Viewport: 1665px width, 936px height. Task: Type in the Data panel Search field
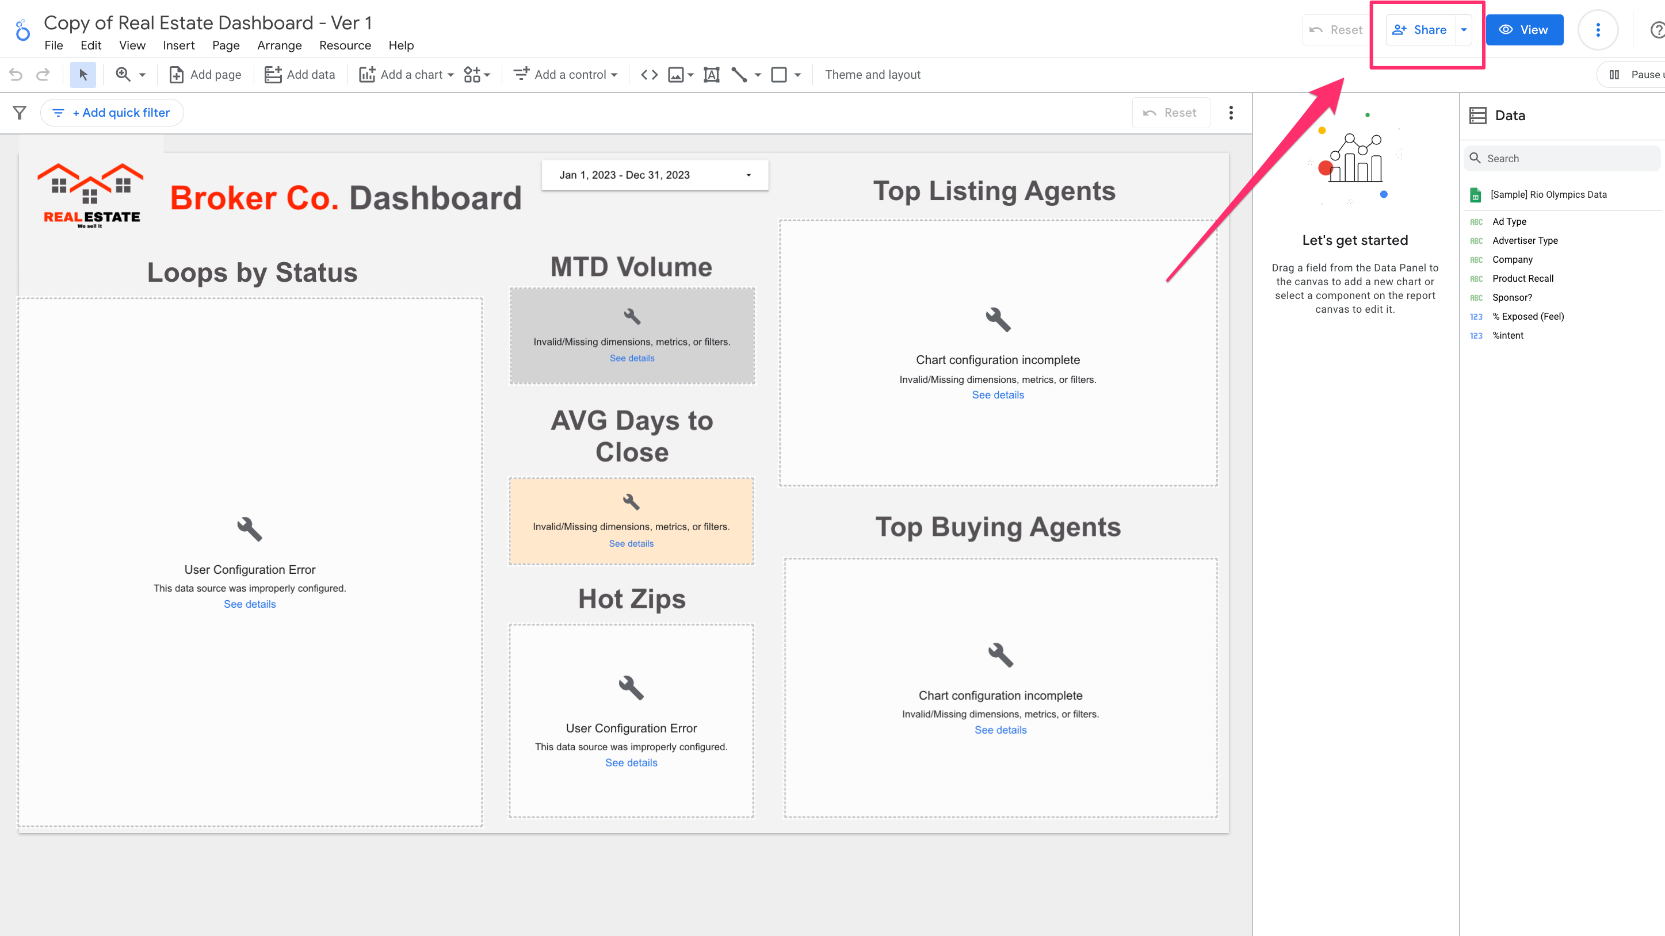click(1562, 158)
